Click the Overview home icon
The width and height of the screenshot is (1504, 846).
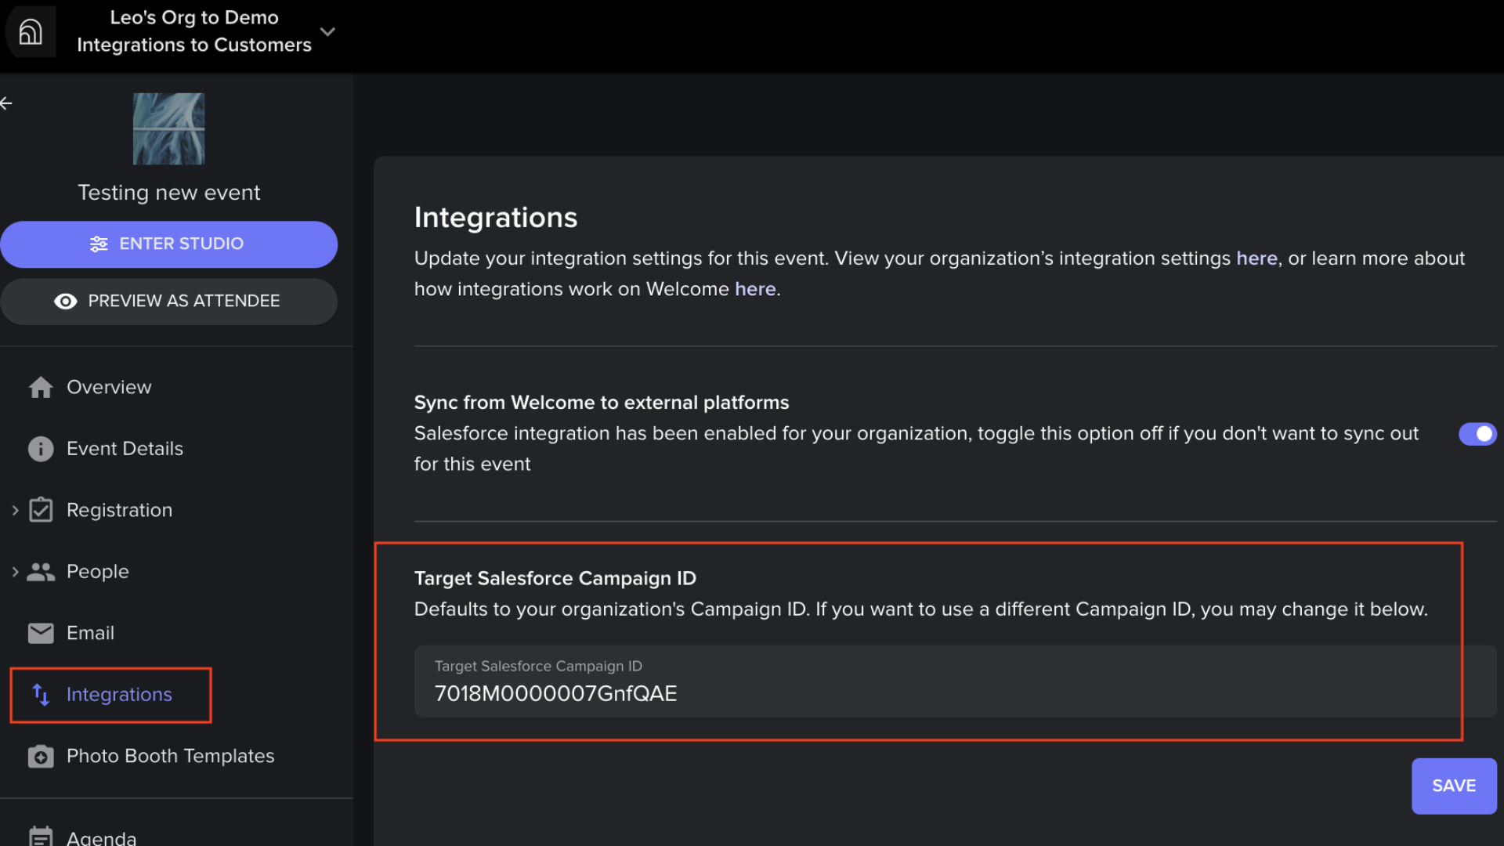(41, 388)
